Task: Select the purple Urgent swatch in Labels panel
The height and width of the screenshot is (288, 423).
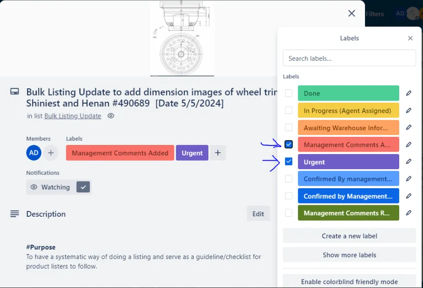Action: pos(348,162)
